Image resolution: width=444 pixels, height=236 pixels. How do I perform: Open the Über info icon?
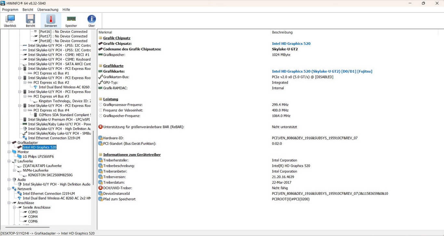[x=92, y=21]
